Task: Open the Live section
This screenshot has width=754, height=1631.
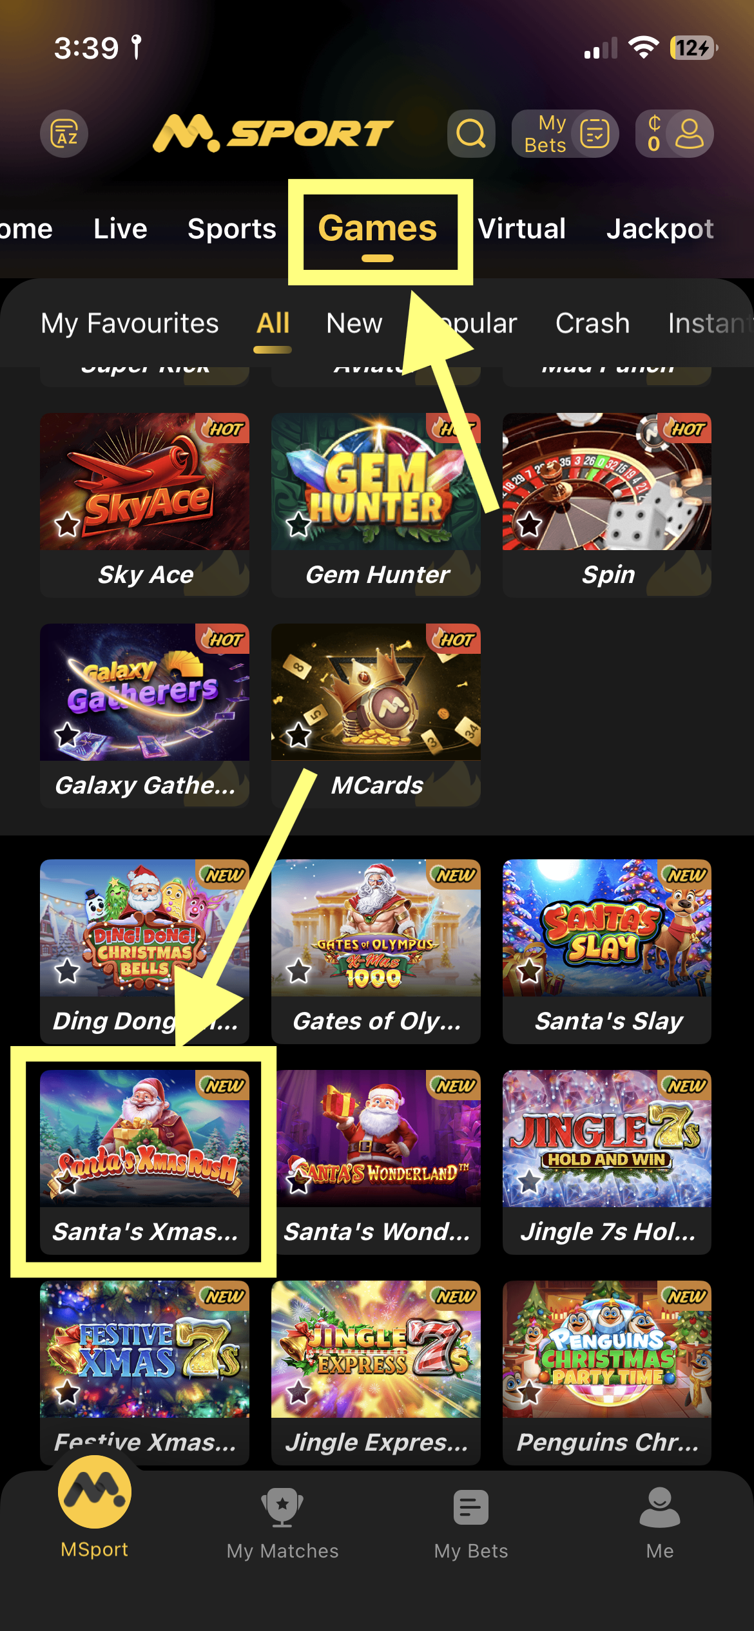Action: pyautogui.click(x=121, y=229)
